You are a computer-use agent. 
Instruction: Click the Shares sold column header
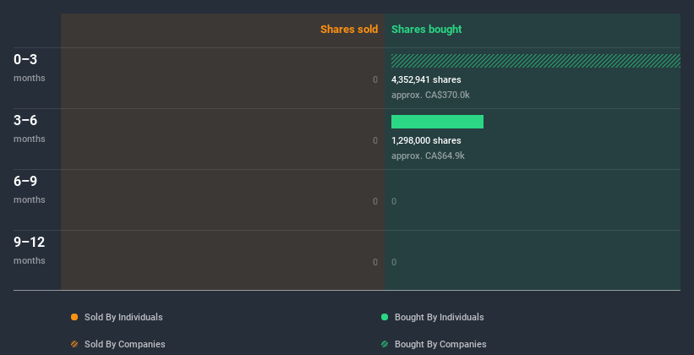(349, 30)
